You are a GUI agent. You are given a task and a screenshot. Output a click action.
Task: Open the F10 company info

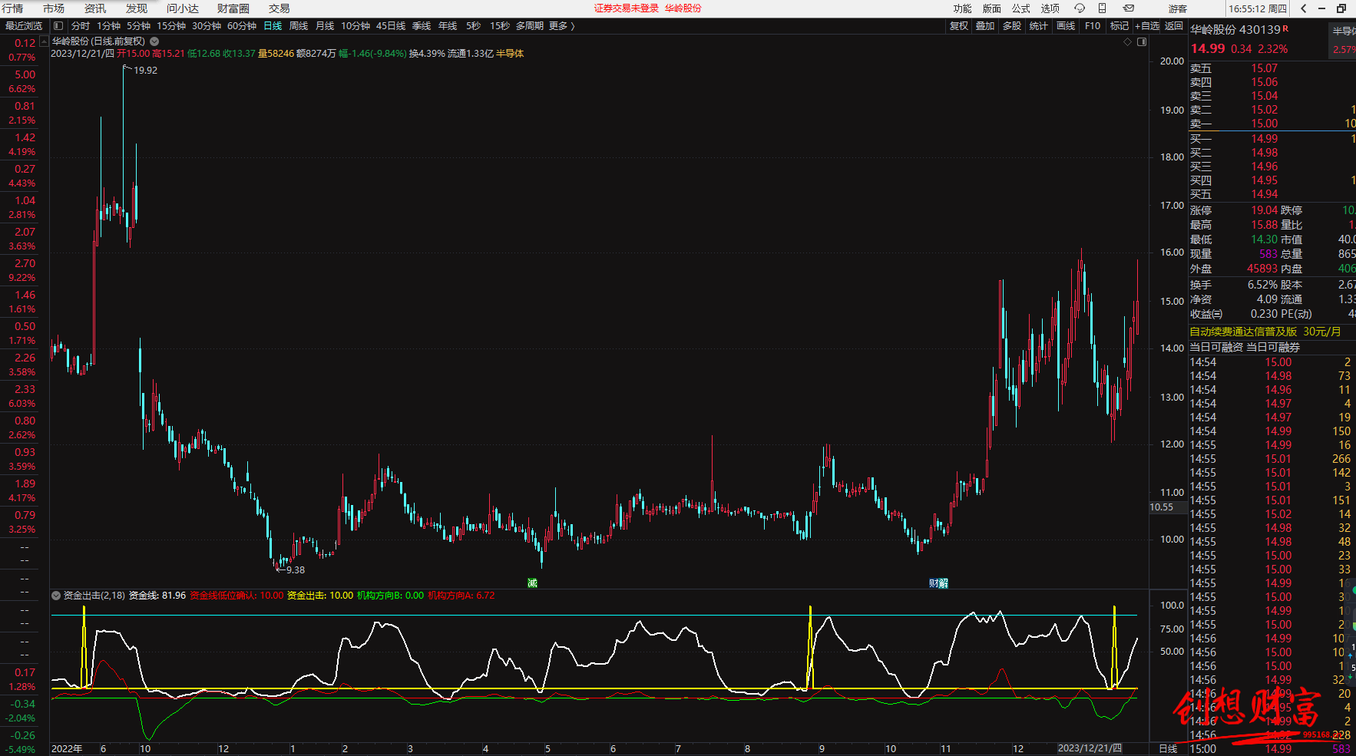pos(1093,26)
